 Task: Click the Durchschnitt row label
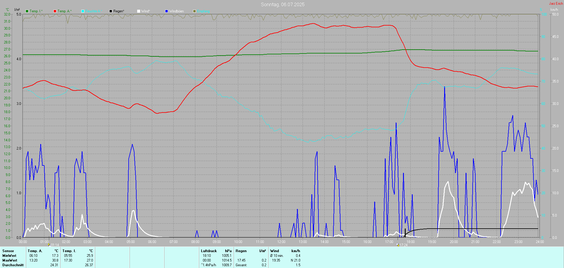point(13,265)
